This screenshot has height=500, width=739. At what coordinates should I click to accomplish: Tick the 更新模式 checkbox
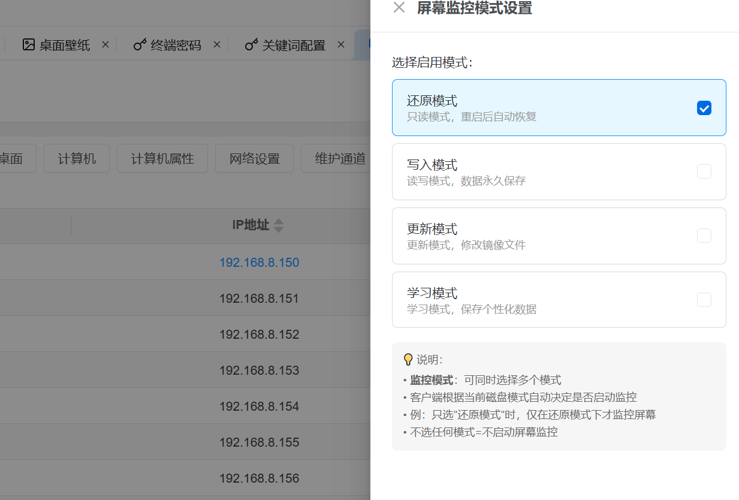tap(704, 236)
